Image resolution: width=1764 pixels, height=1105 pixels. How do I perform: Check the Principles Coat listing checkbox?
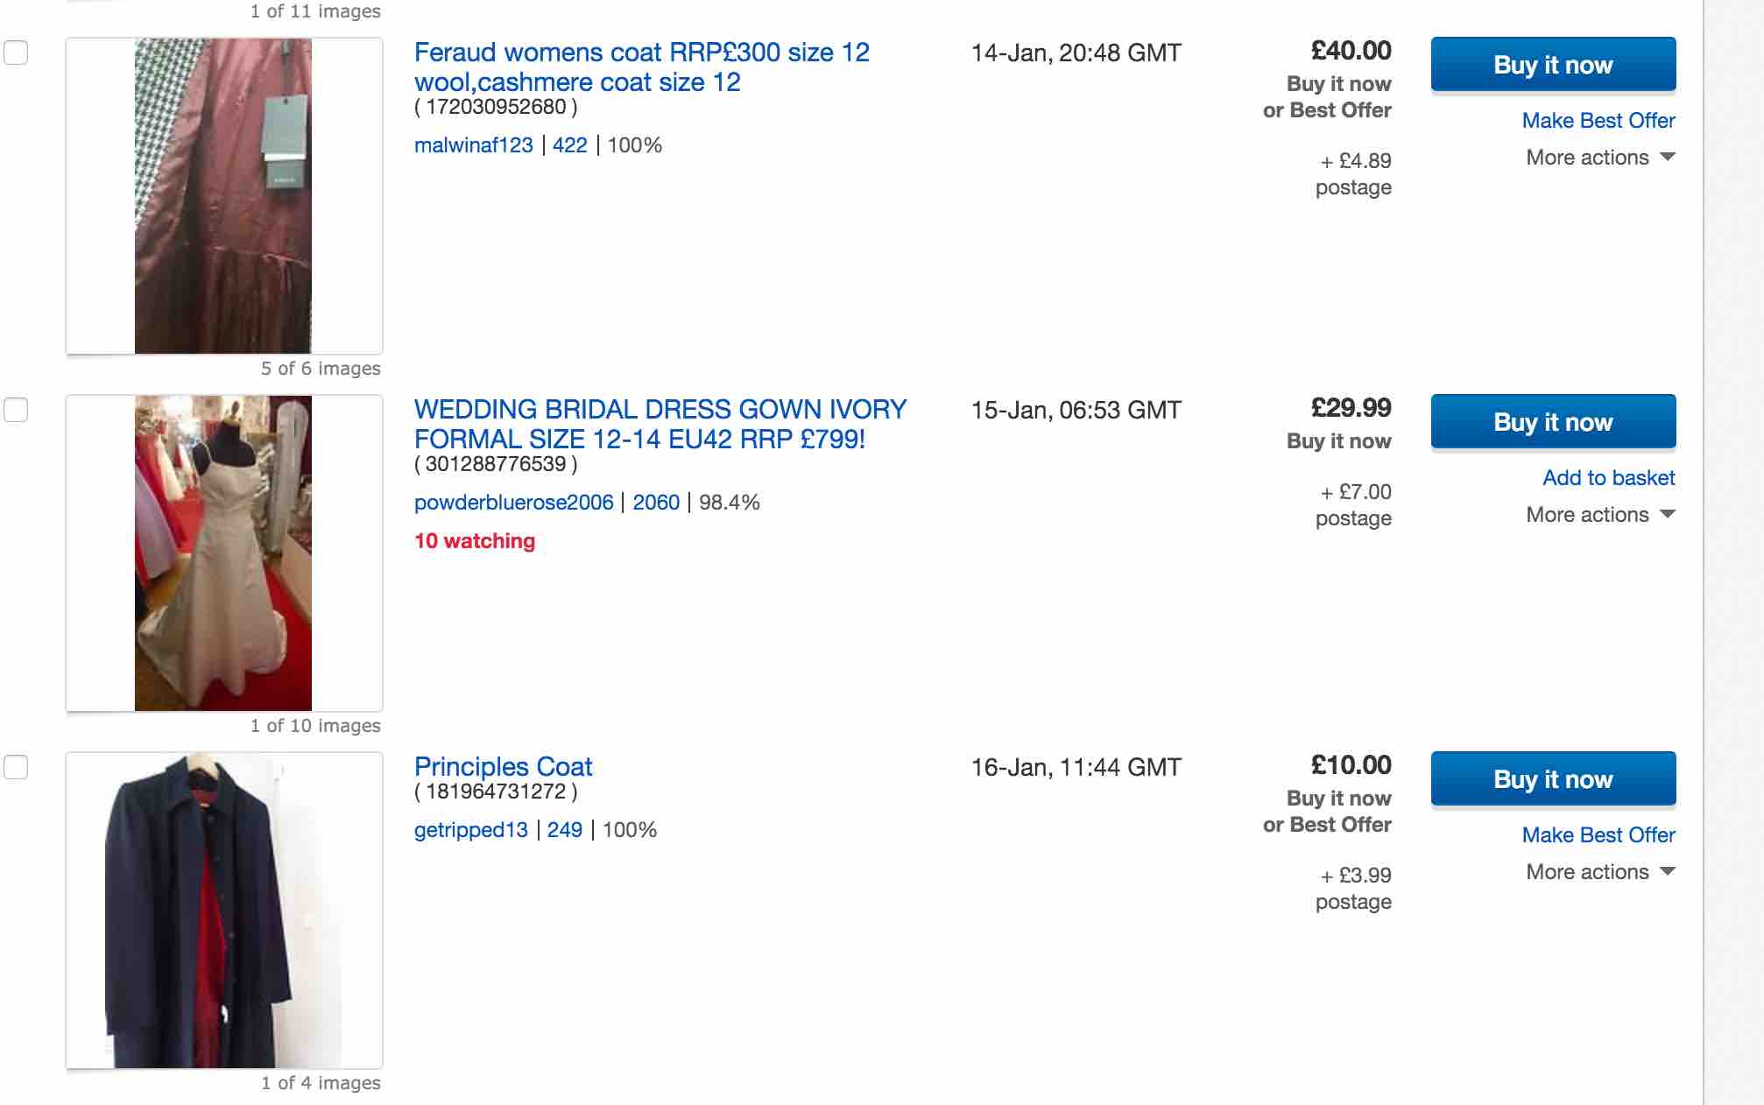[16, 767]
